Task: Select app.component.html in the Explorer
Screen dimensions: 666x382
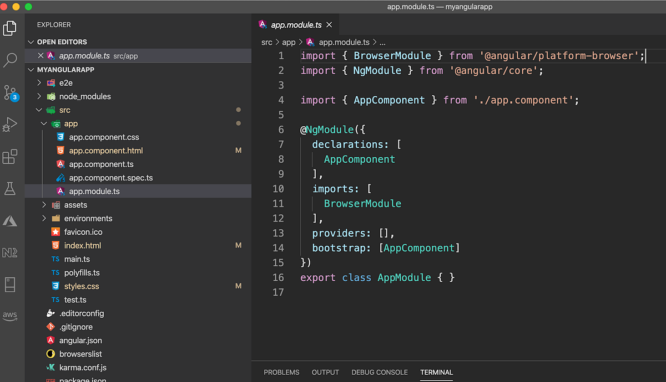Action: pyautogui.click(x=106, y=150)
